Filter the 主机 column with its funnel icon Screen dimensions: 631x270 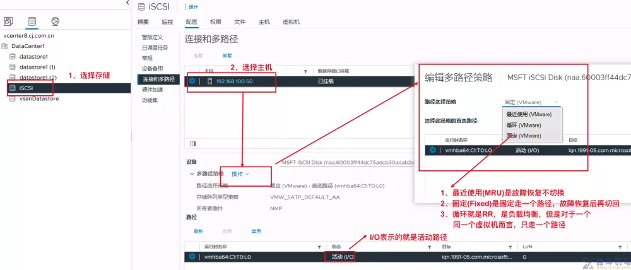click(305, 71)
